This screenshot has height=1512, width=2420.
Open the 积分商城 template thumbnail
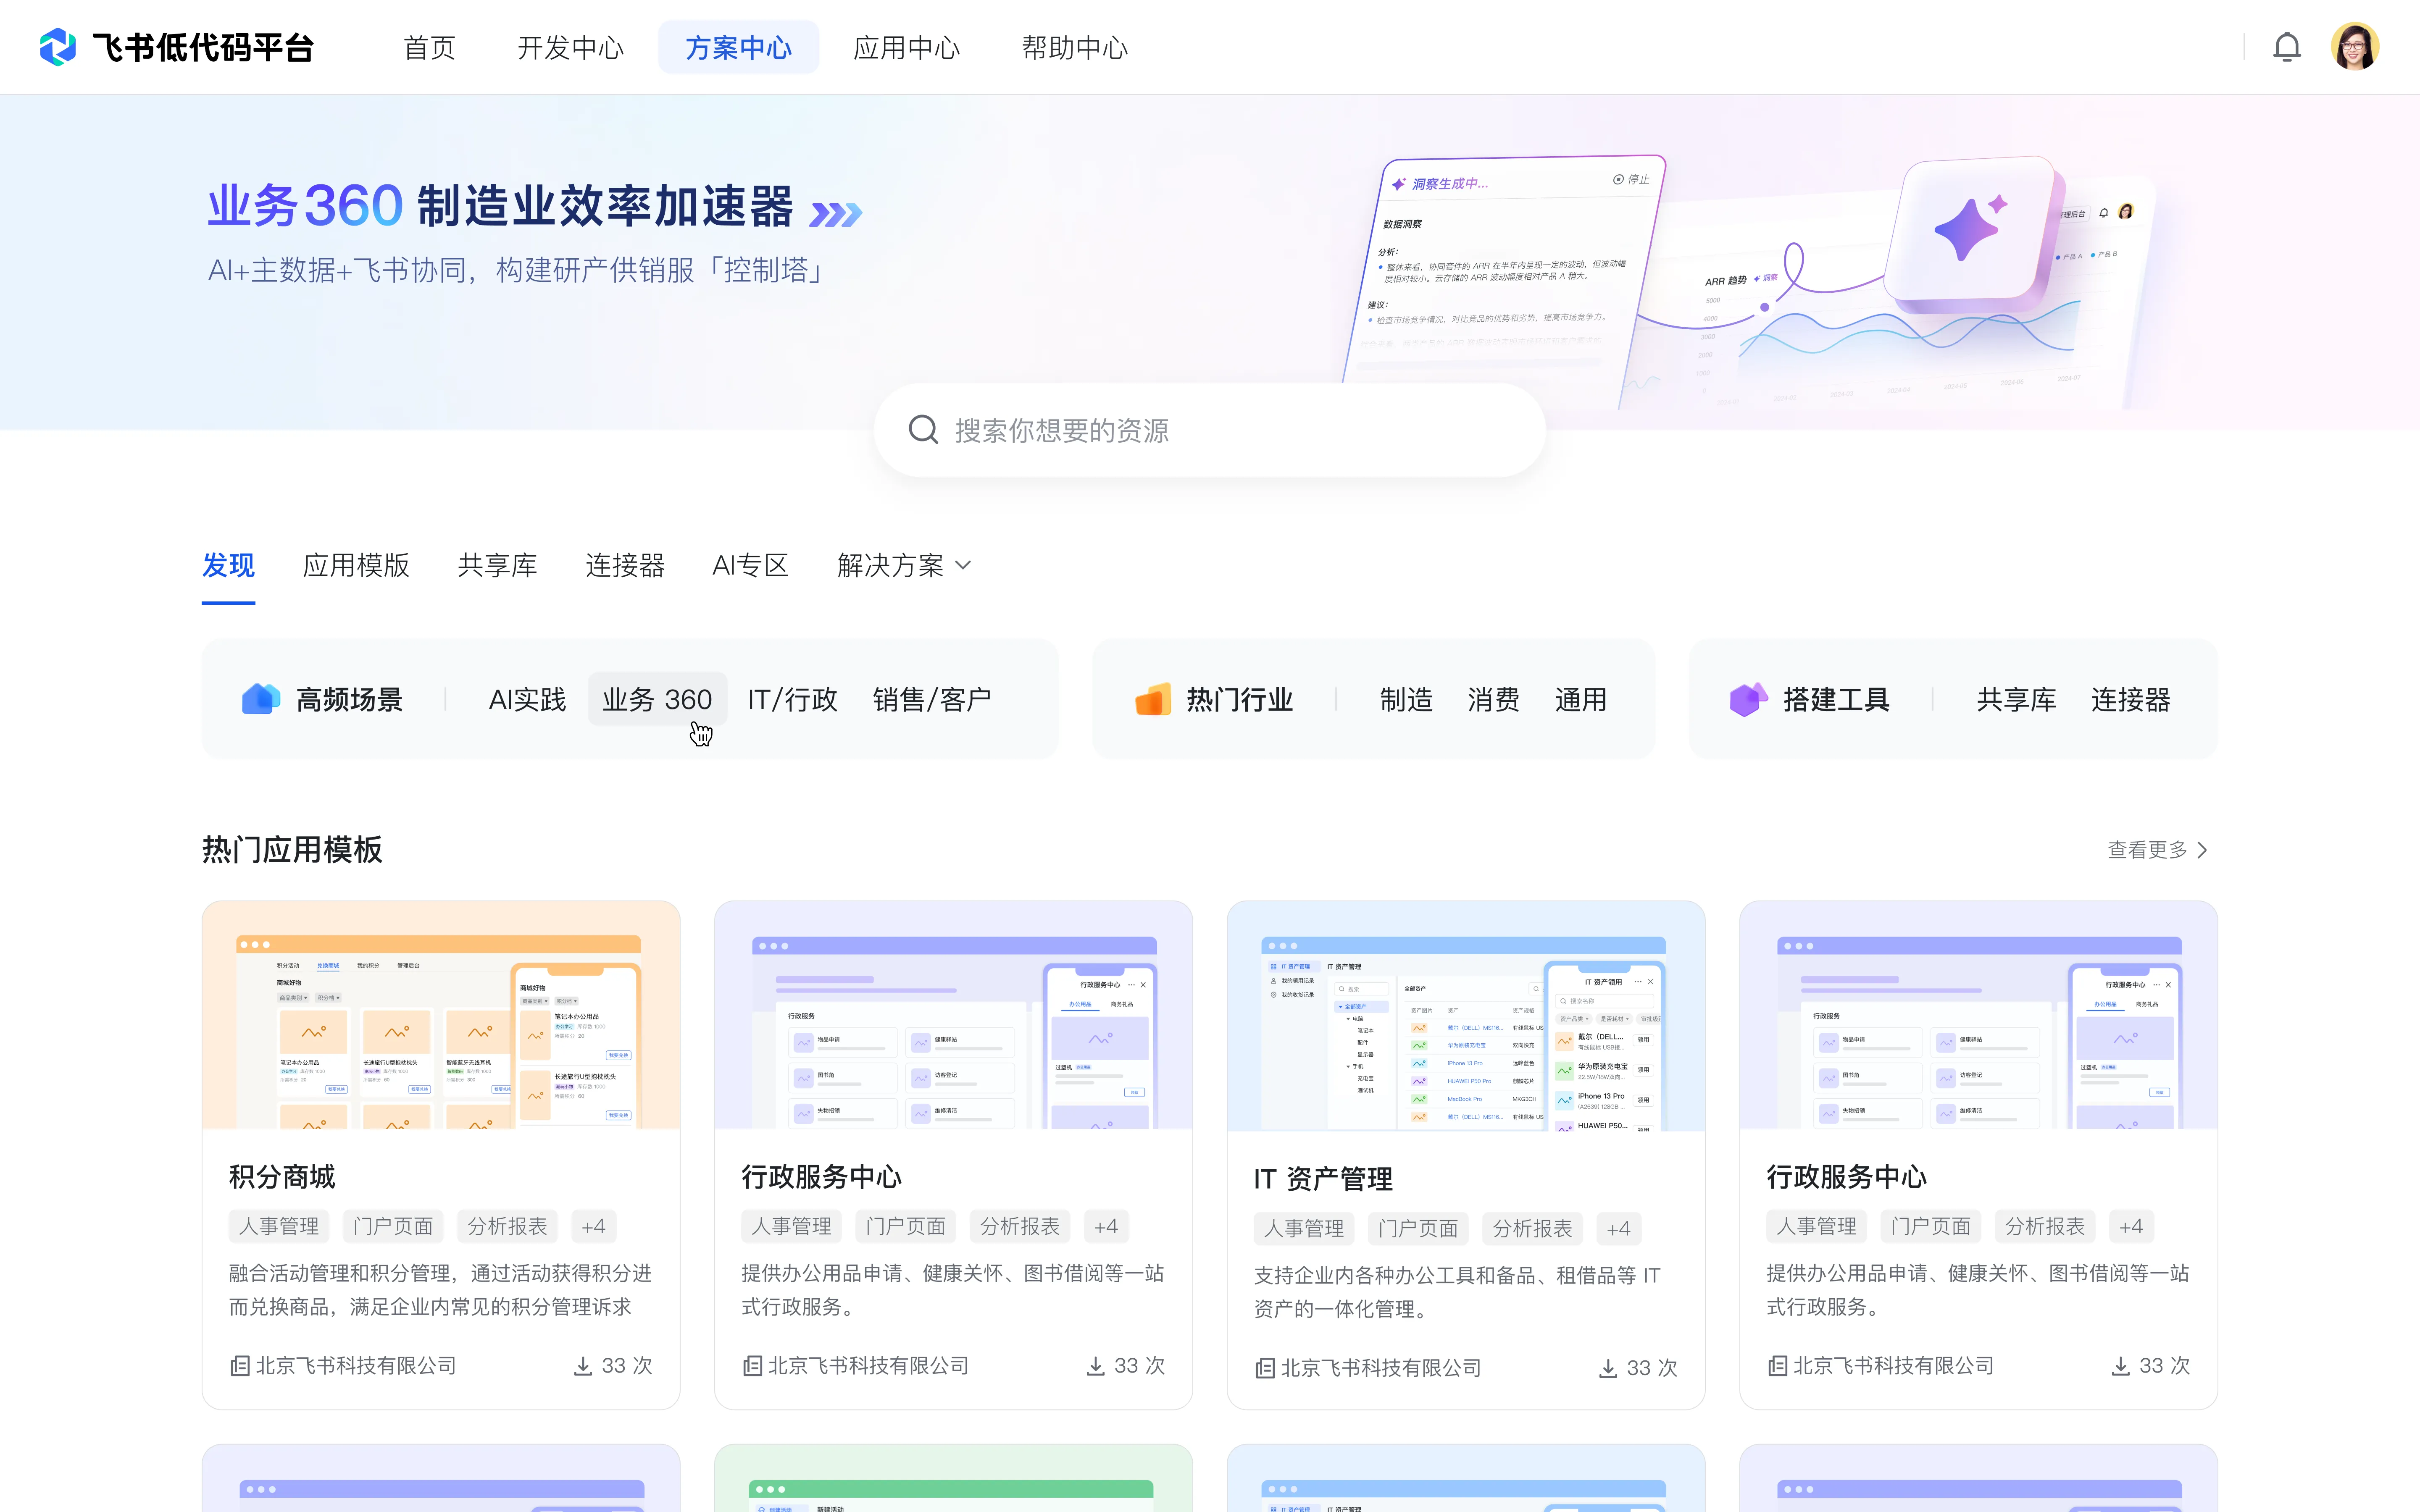tap(441, 1015)
